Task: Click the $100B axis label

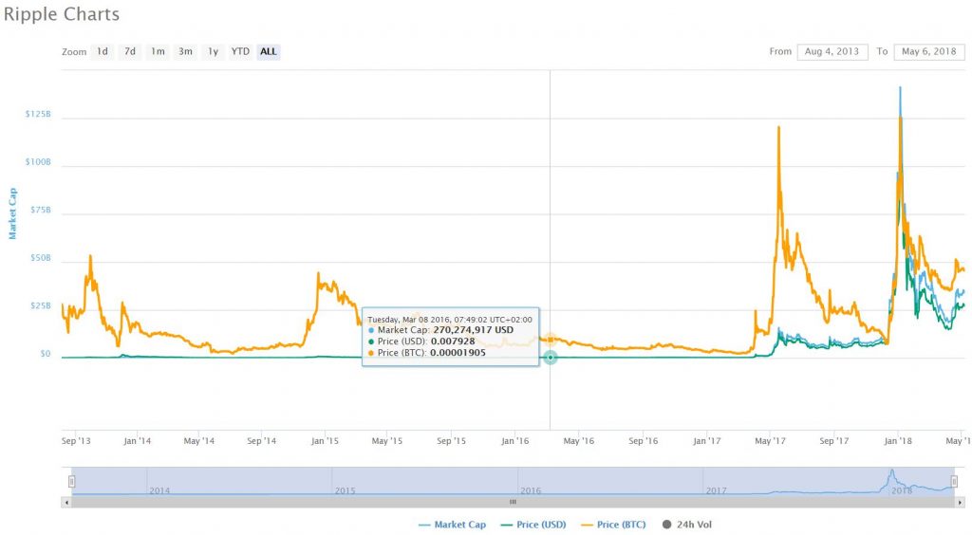Action: pos(38,162)
